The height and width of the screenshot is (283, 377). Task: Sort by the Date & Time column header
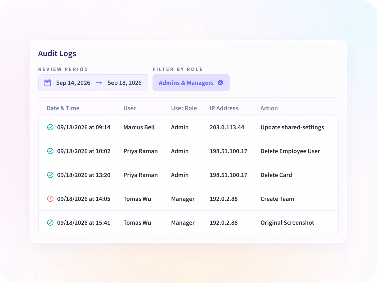pyautogui.click(x=63, y=108)
